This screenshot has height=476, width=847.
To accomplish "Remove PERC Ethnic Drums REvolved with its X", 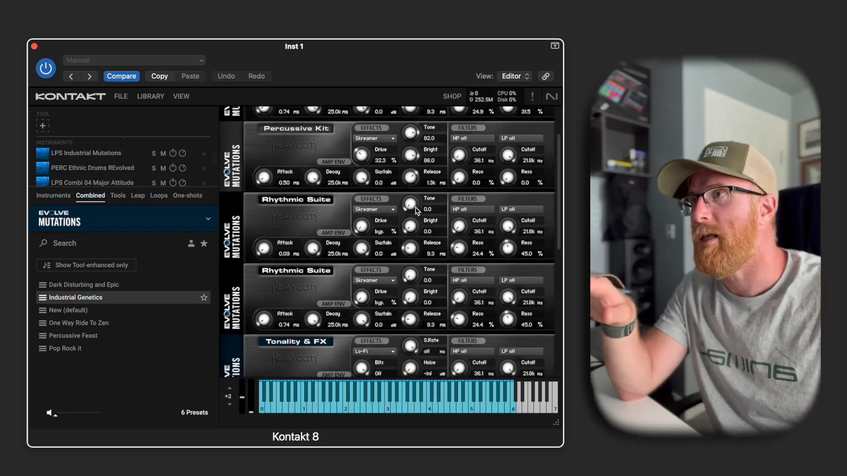I will click(204, 168).
